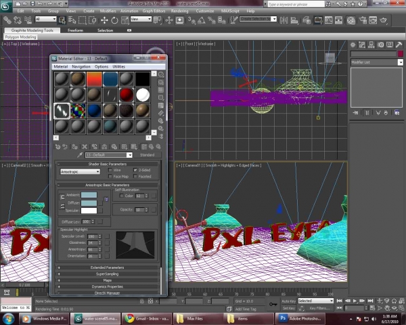The image size is (406, 325).
Task: Switch to the Freeform ribbon tab
Action: (x=75, y=30)
